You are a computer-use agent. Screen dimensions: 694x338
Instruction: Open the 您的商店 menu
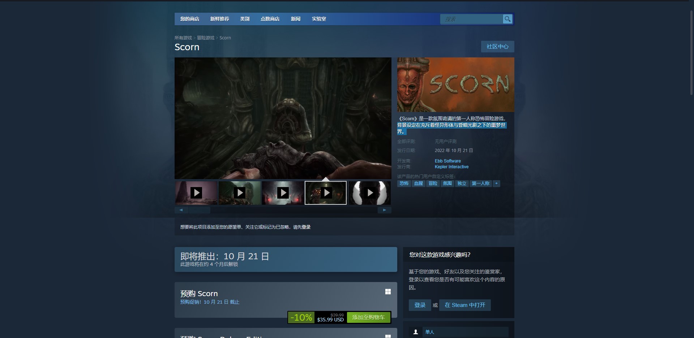click(x=190, y=19)
